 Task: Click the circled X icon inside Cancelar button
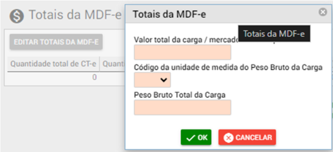click(229, 138)
